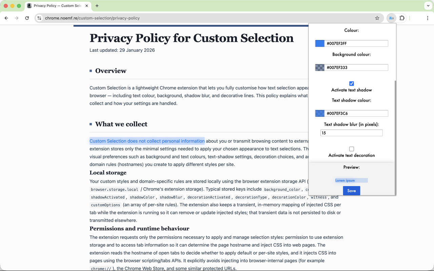This screenshot has height=271, width=434.
Task: Click the decorationColor code snippet
Action: [x=289, y=197]
